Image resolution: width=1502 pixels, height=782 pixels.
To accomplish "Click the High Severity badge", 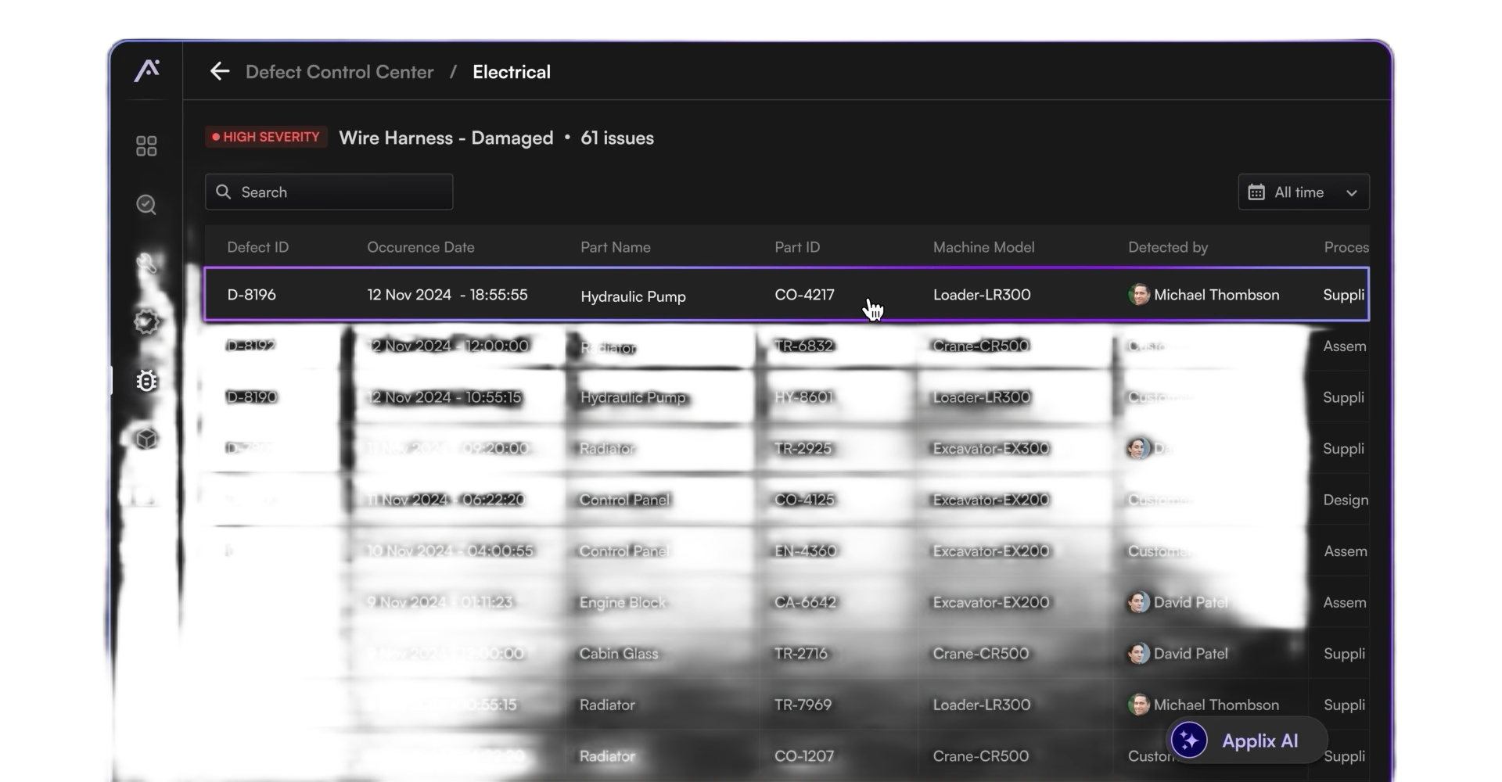I will [266, 137].
